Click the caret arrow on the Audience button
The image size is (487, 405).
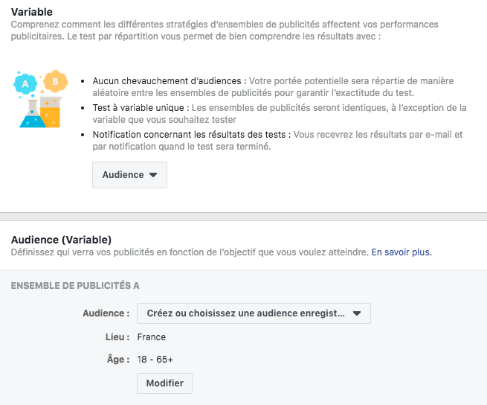pyautogui.click(x=153, y=175)
